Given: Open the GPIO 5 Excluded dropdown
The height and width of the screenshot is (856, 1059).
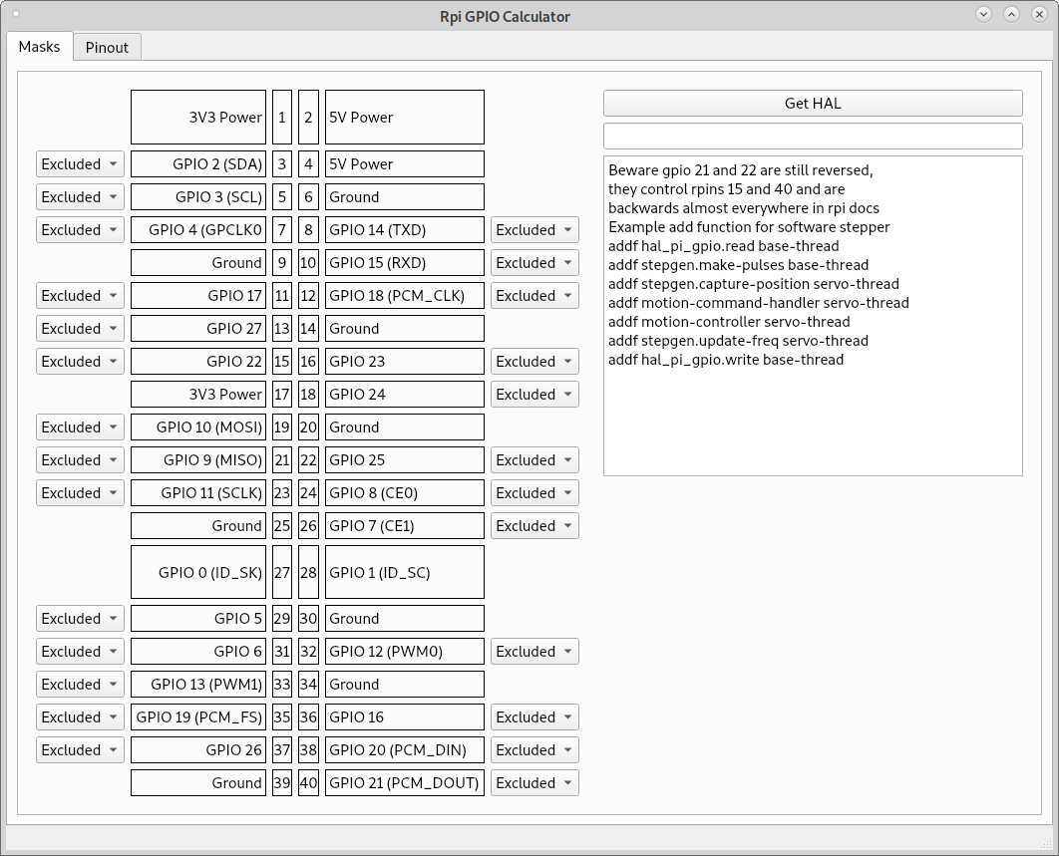Looking at the screenshot, I should 80,619.
